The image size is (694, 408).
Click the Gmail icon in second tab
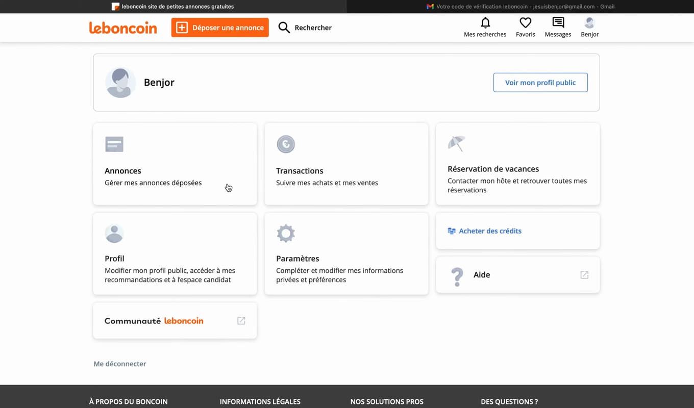(430, 7)
